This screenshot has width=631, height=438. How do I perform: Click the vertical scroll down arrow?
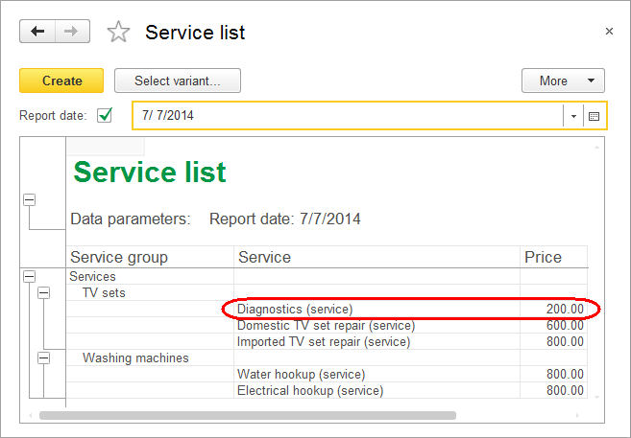[596, 397]
